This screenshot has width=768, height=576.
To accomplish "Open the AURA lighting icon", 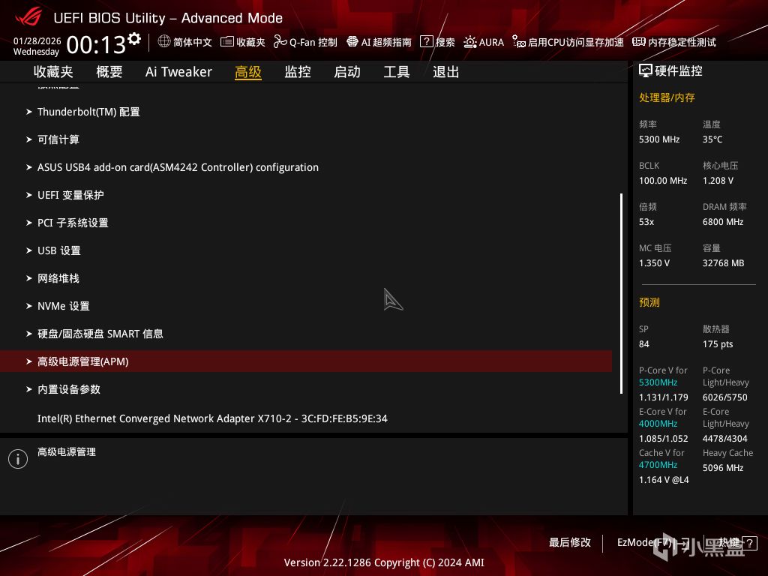I will 469,42.
